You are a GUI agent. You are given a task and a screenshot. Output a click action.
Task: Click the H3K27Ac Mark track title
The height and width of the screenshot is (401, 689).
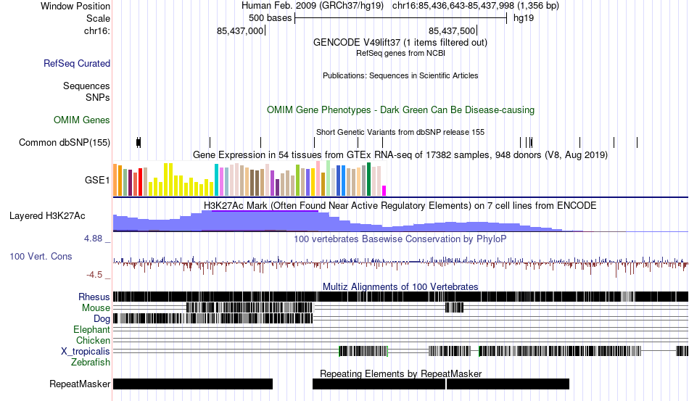400,205
